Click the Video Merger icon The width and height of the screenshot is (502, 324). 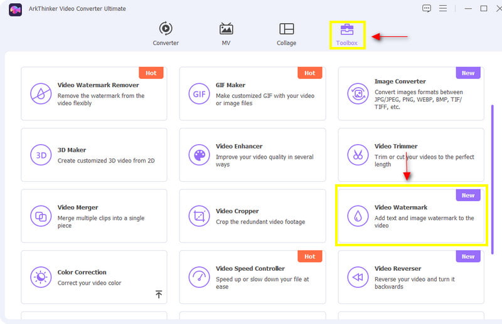point(41,216)
